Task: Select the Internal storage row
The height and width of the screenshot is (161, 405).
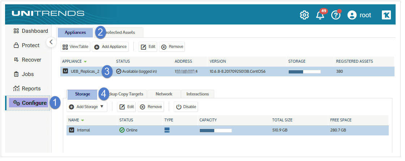Action: (x=228, y=130)
